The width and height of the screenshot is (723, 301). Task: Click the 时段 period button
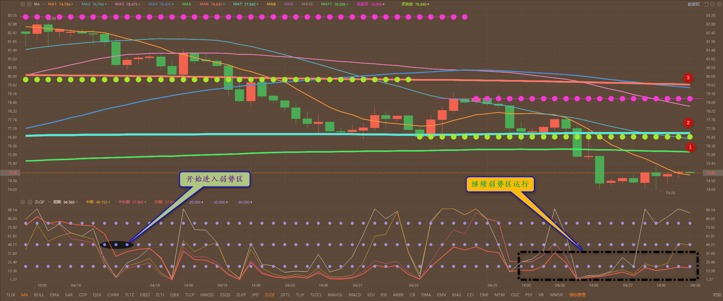(717, 295)
